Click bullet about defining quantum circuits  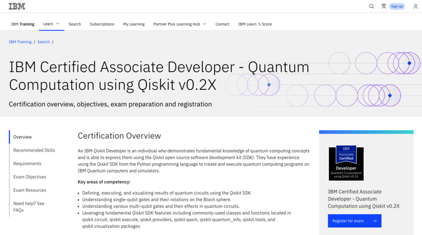166,193
